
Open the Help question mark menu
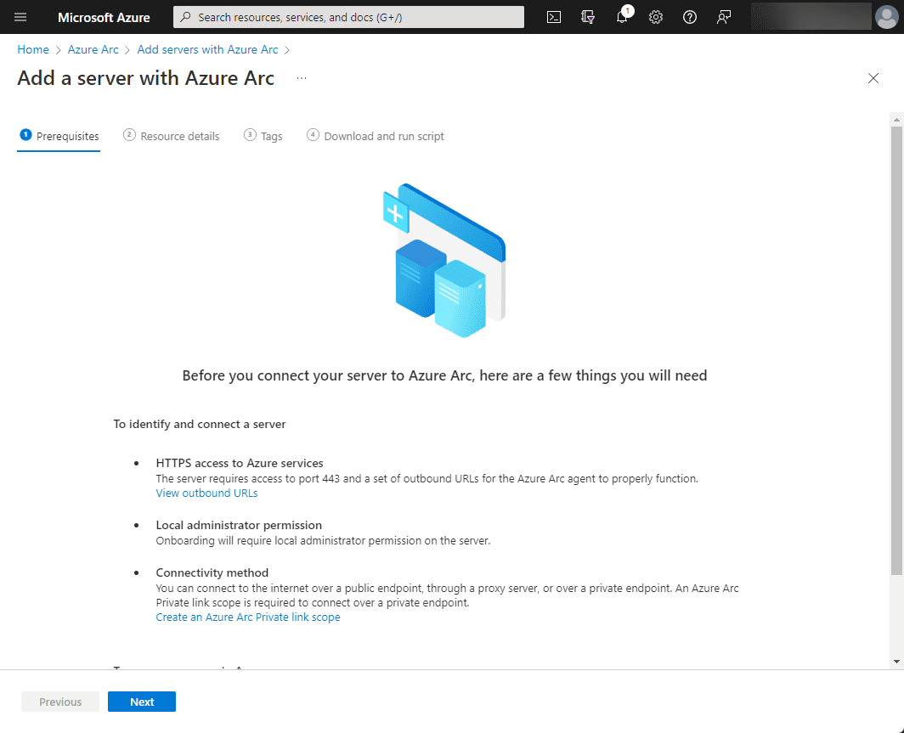pyautogui.click(x=690, y=17)
